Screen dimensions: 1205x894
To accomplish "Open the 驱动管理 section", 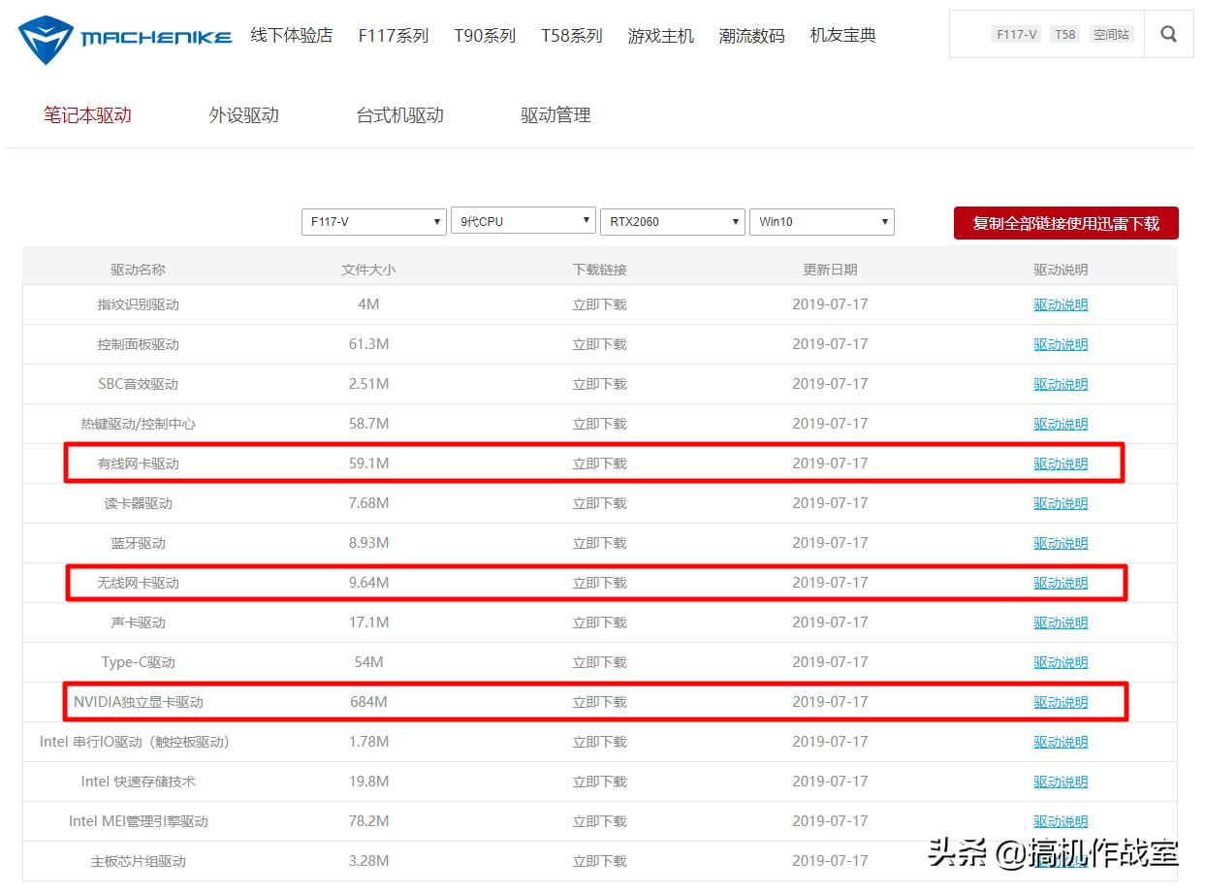I will point(555,114).
